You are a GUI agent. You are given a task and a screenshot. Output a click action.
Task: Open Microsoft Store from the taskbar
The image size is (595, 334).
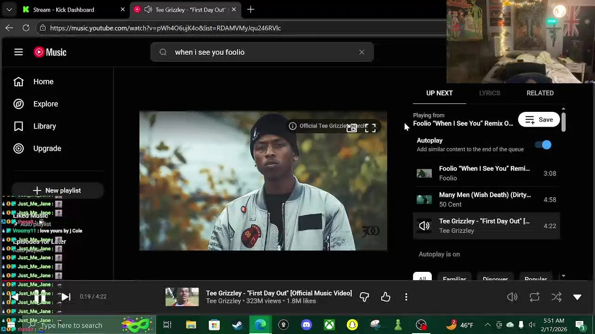[x=214, y=325]
